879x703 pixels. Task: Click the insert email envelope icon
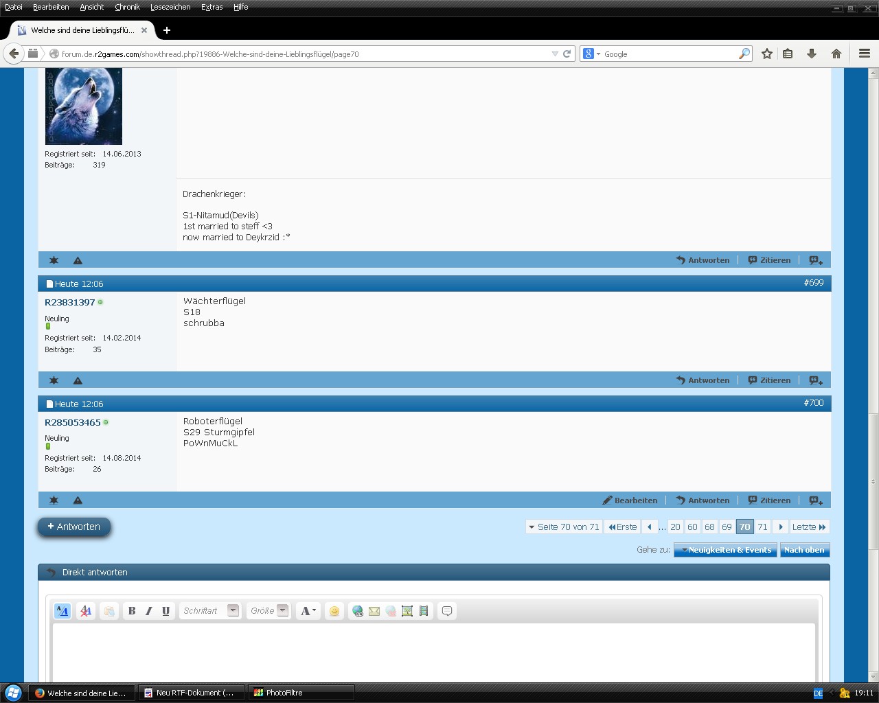(374, 611)
